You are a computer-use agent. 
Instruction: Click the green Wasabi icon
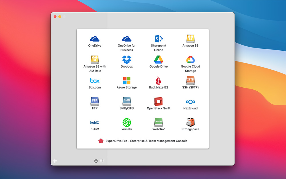[127, 122]
